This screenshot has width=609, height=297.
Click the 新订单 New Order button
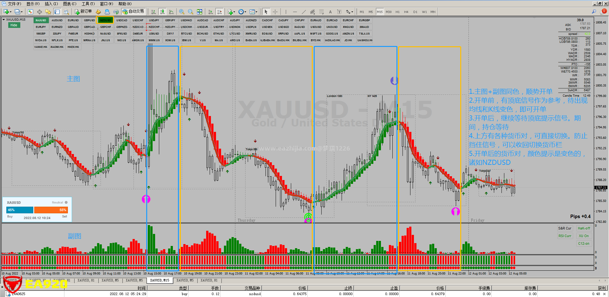pyautogui.click(x=83, y=12)
